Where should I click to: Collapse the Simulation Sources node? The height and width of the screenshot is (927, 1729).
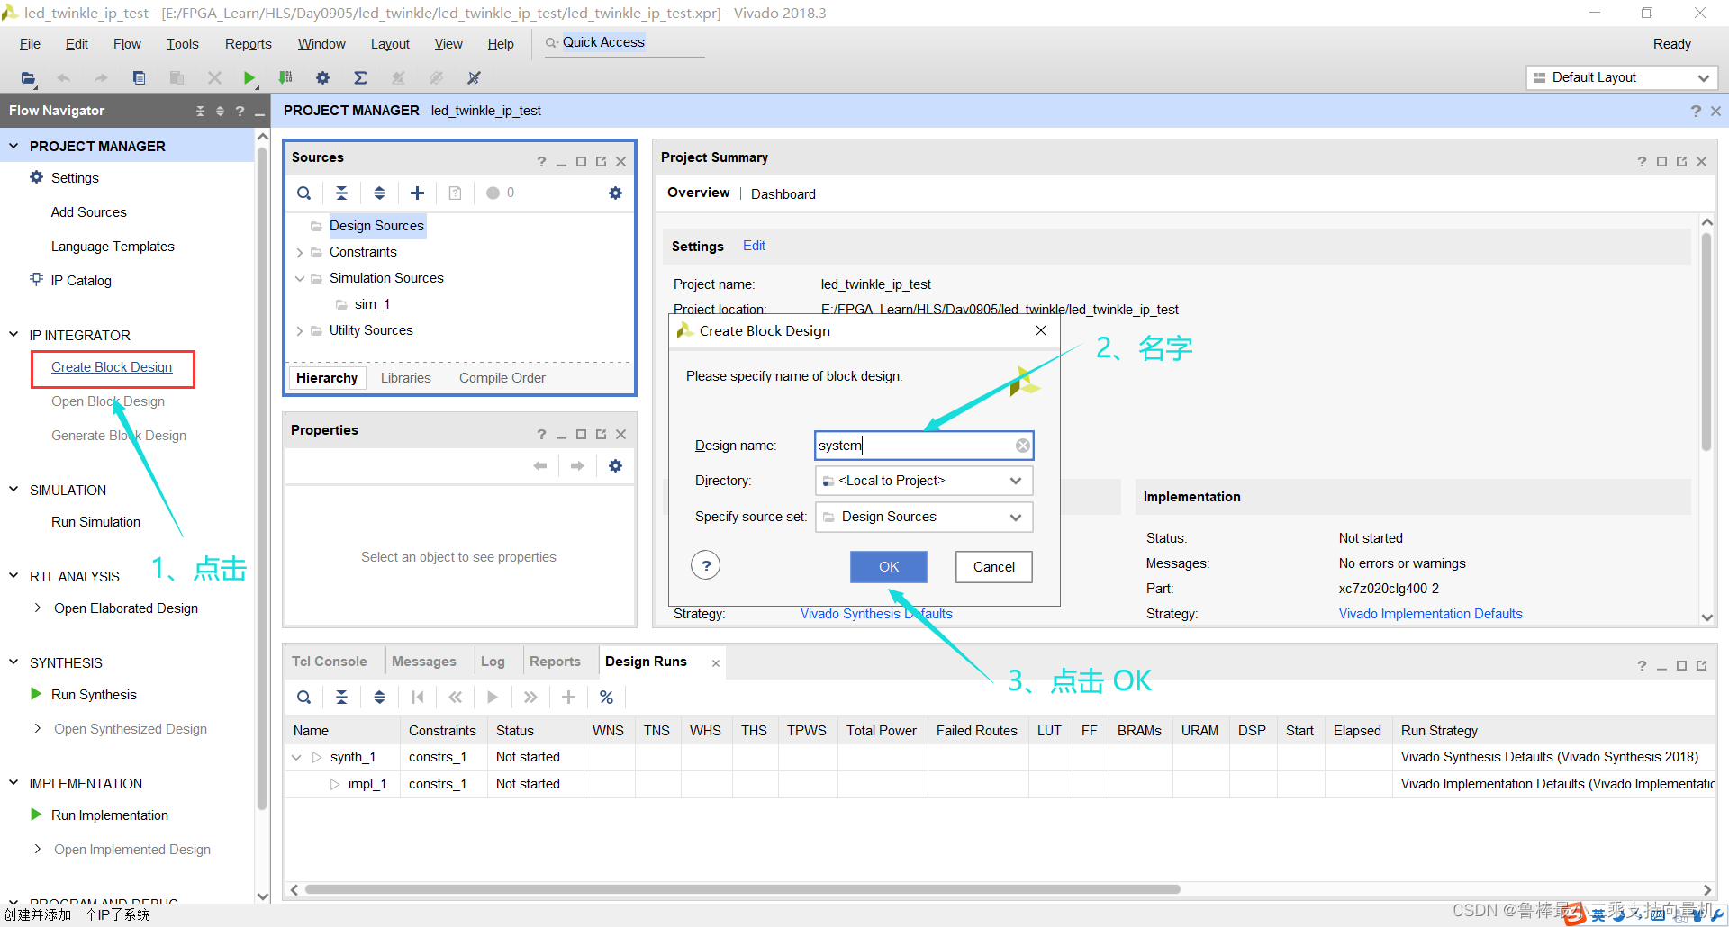(300, 279)
